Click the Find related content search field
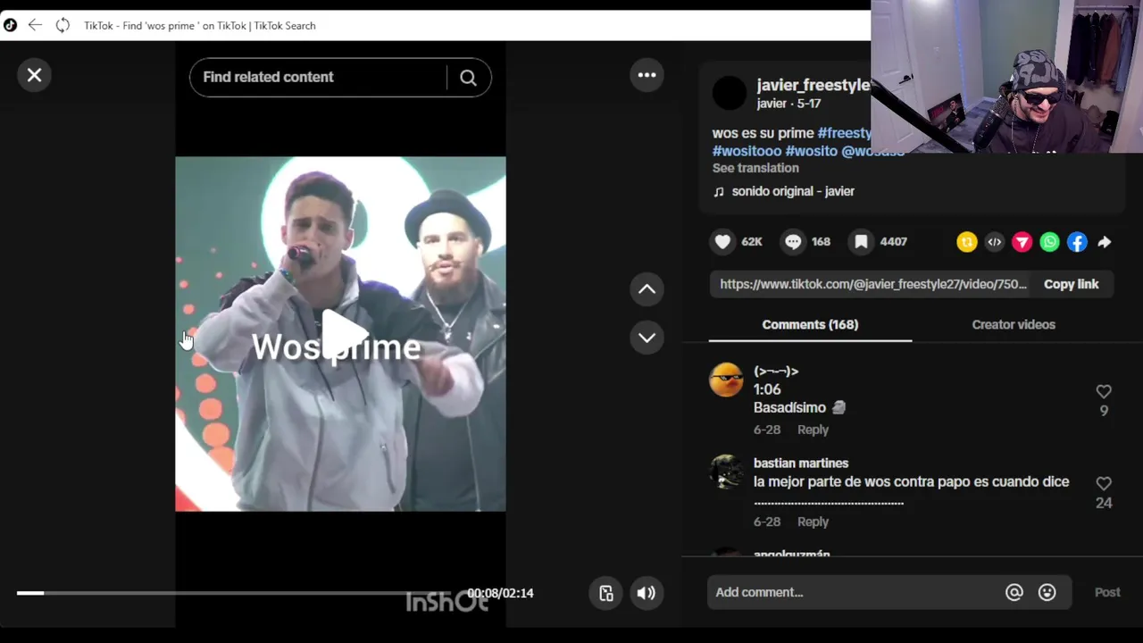The image size is (1143, 643). point(318,77)
